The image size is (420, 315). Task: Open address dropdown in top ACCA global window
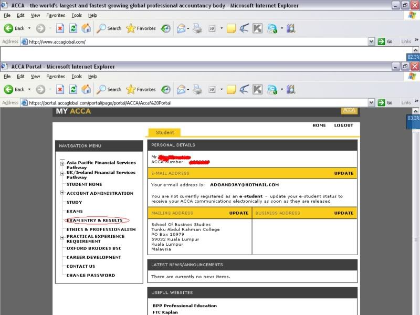(x=371, y=41)
